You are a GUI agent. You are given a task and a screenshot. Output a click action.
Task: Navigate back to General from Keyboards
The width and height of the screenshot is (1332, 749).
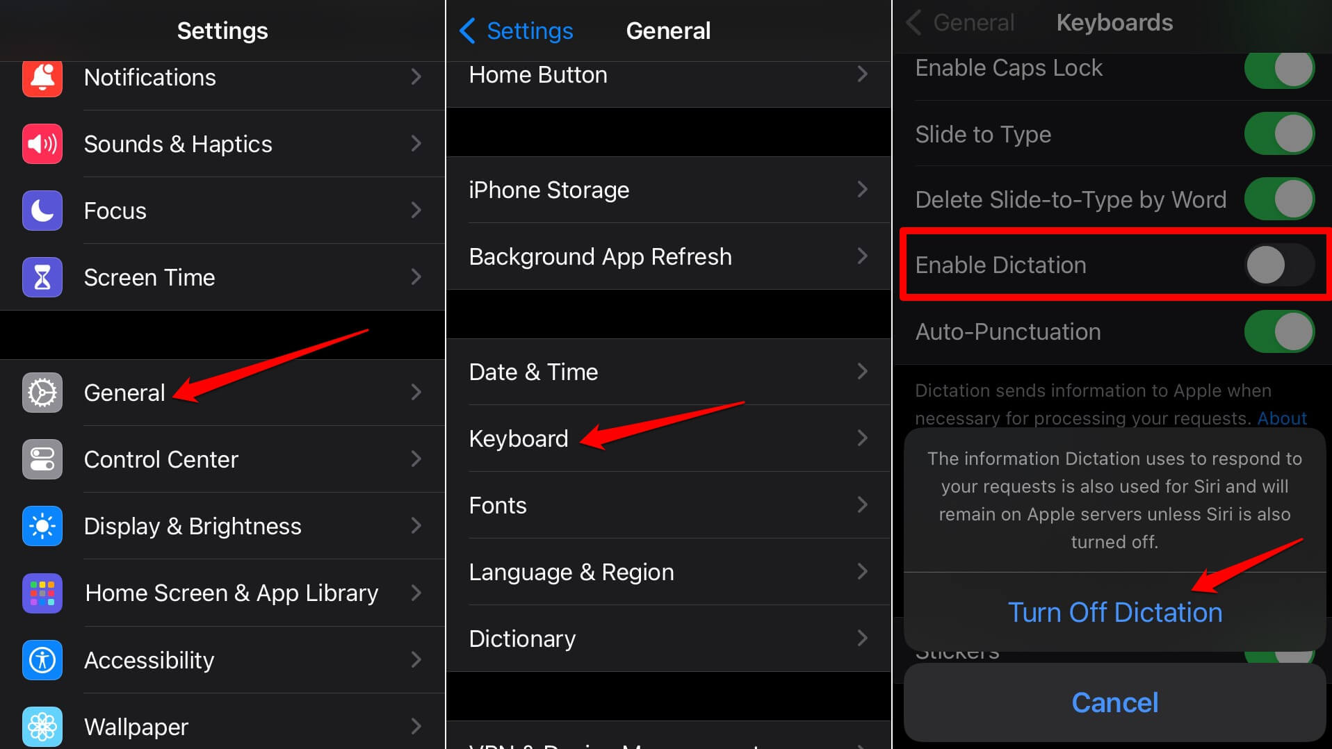click(959, 22)
